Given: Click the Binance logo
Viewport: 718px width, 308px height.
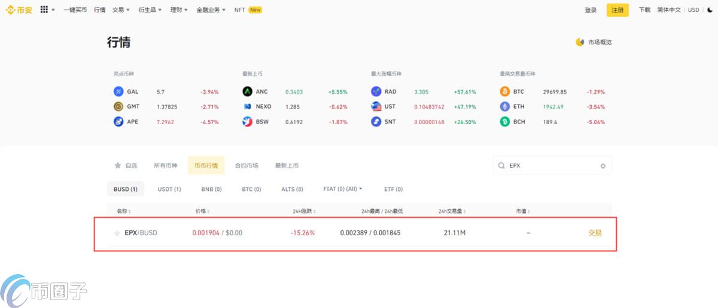Looking at the screenshot, I should click(x=19, y=10).
